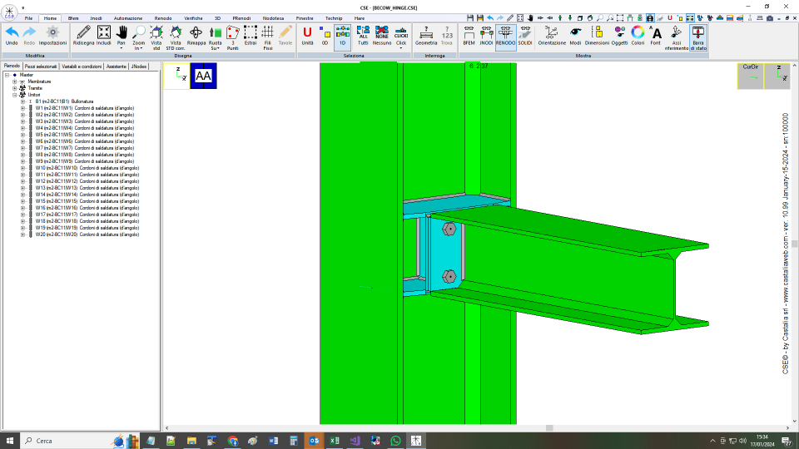Image resolution: width=799 pixels, height=449 pixels.
Task: Expand the W1 Cordoni di saldatura item
Action: 22,108
